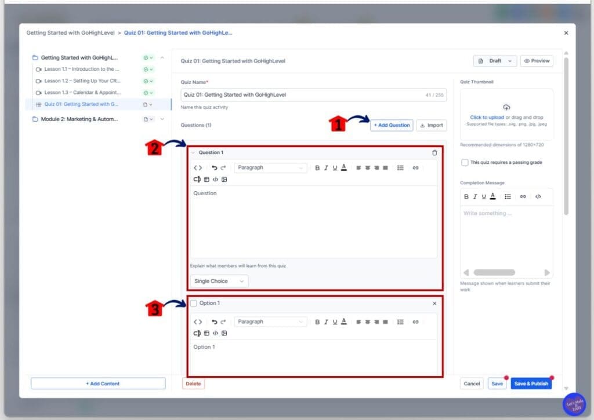
Task: Open the Draft status dropdown
Action: click(495, 61)
